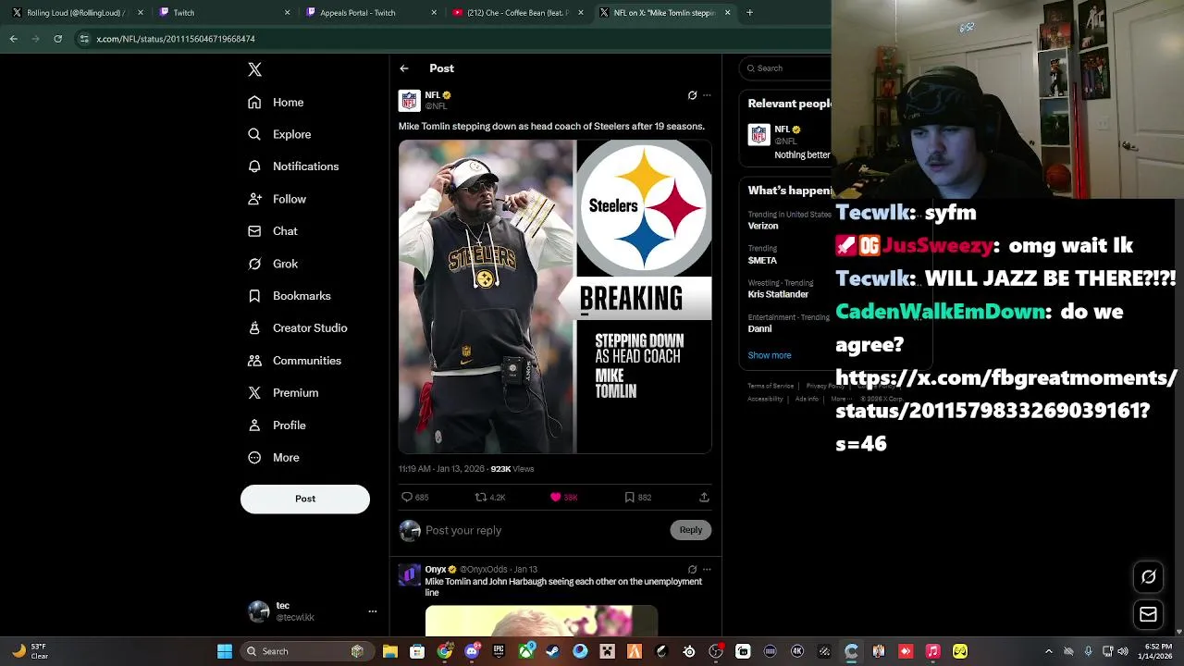The height and width of the screenshot is (666, 1184).
Task: Open the Verizon trending topic
Action: point(789,220)
